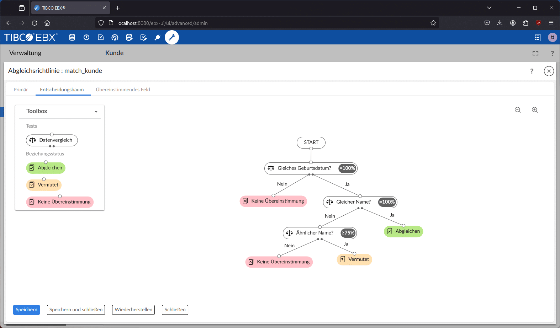Collapse the Toolbox panel
560x328 pixels.
pyautogui.click(x=96, y=112)
